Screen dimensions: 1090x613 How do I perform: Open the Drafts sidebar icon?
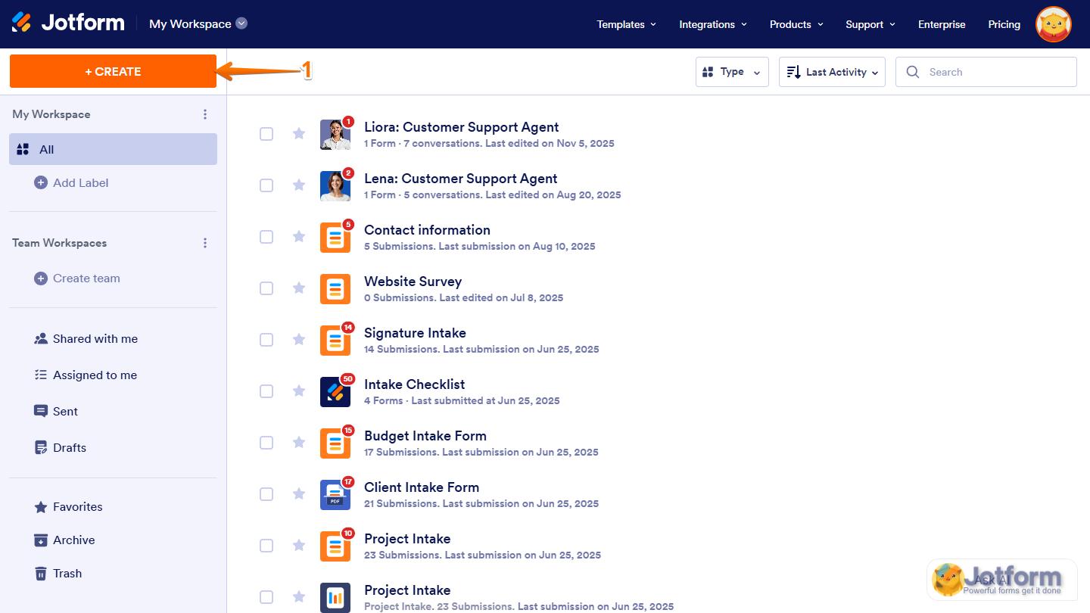pos(41,447)
